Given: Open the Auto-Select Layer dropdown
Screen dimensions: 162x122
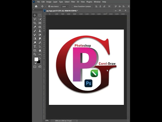Looking at the screenshot, I should (65, 6).
